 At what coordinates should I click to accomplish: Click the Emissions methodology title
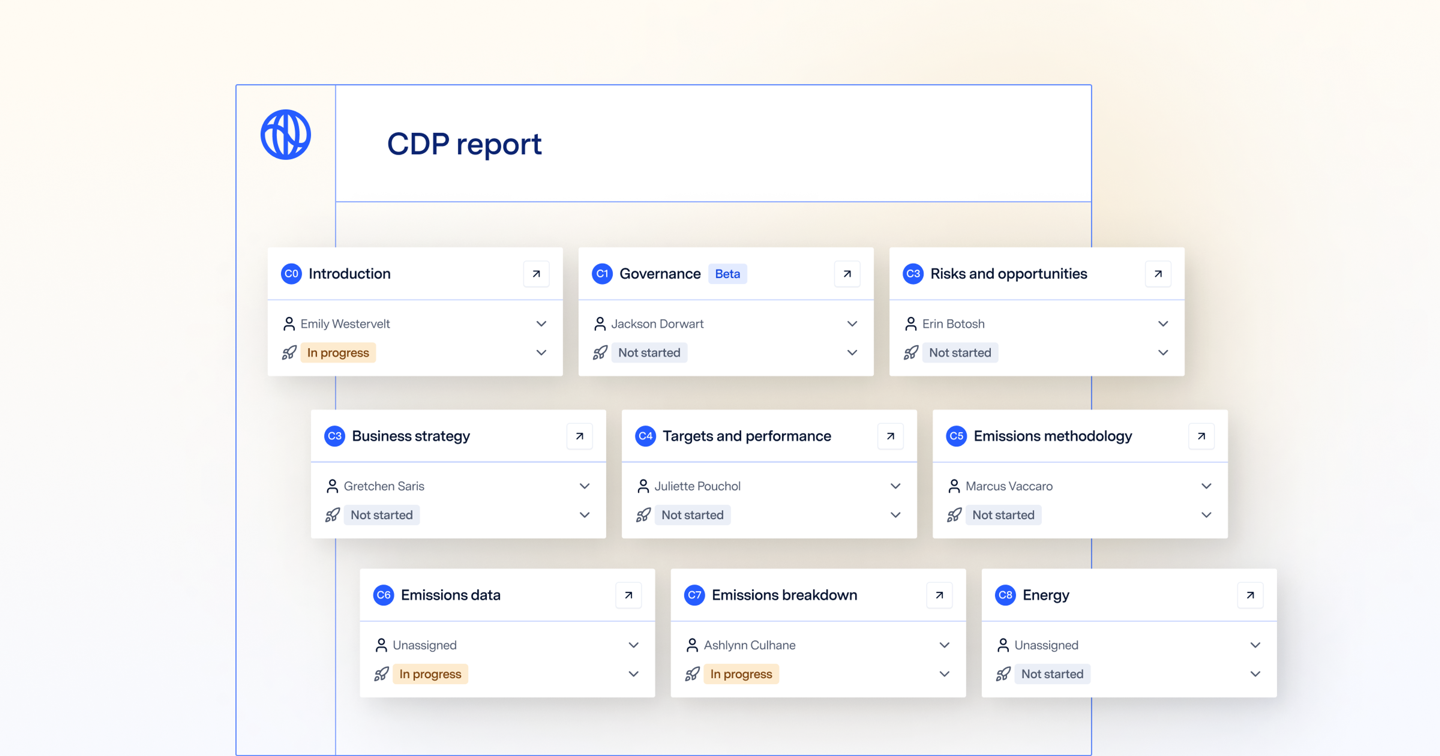point(1053,436)
